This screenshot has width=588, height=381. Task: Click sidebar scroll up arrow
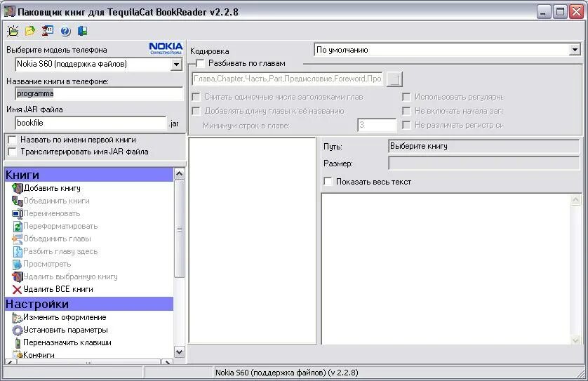coord(180,173)
